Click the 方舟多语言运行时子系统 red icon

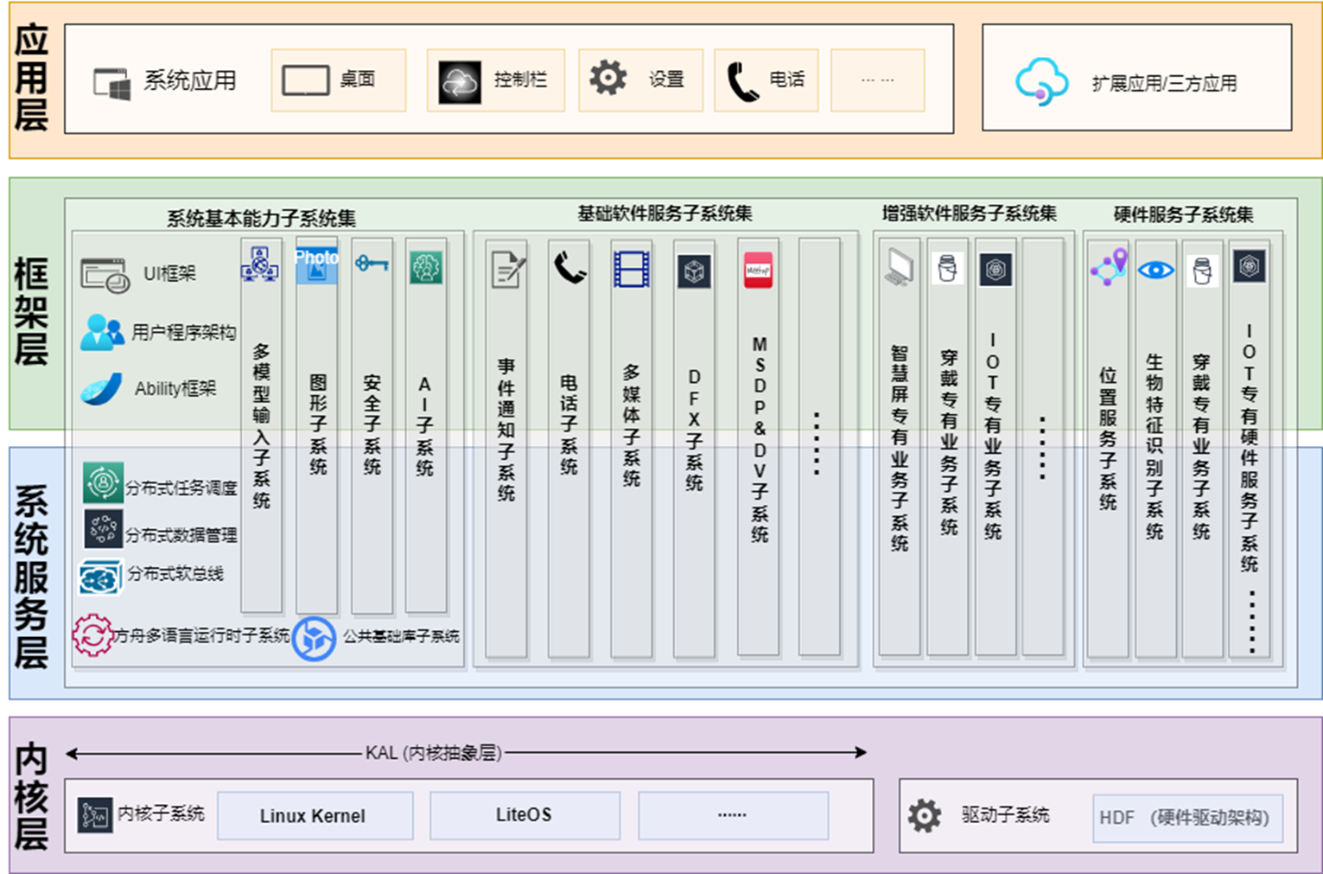click(92, 635)
